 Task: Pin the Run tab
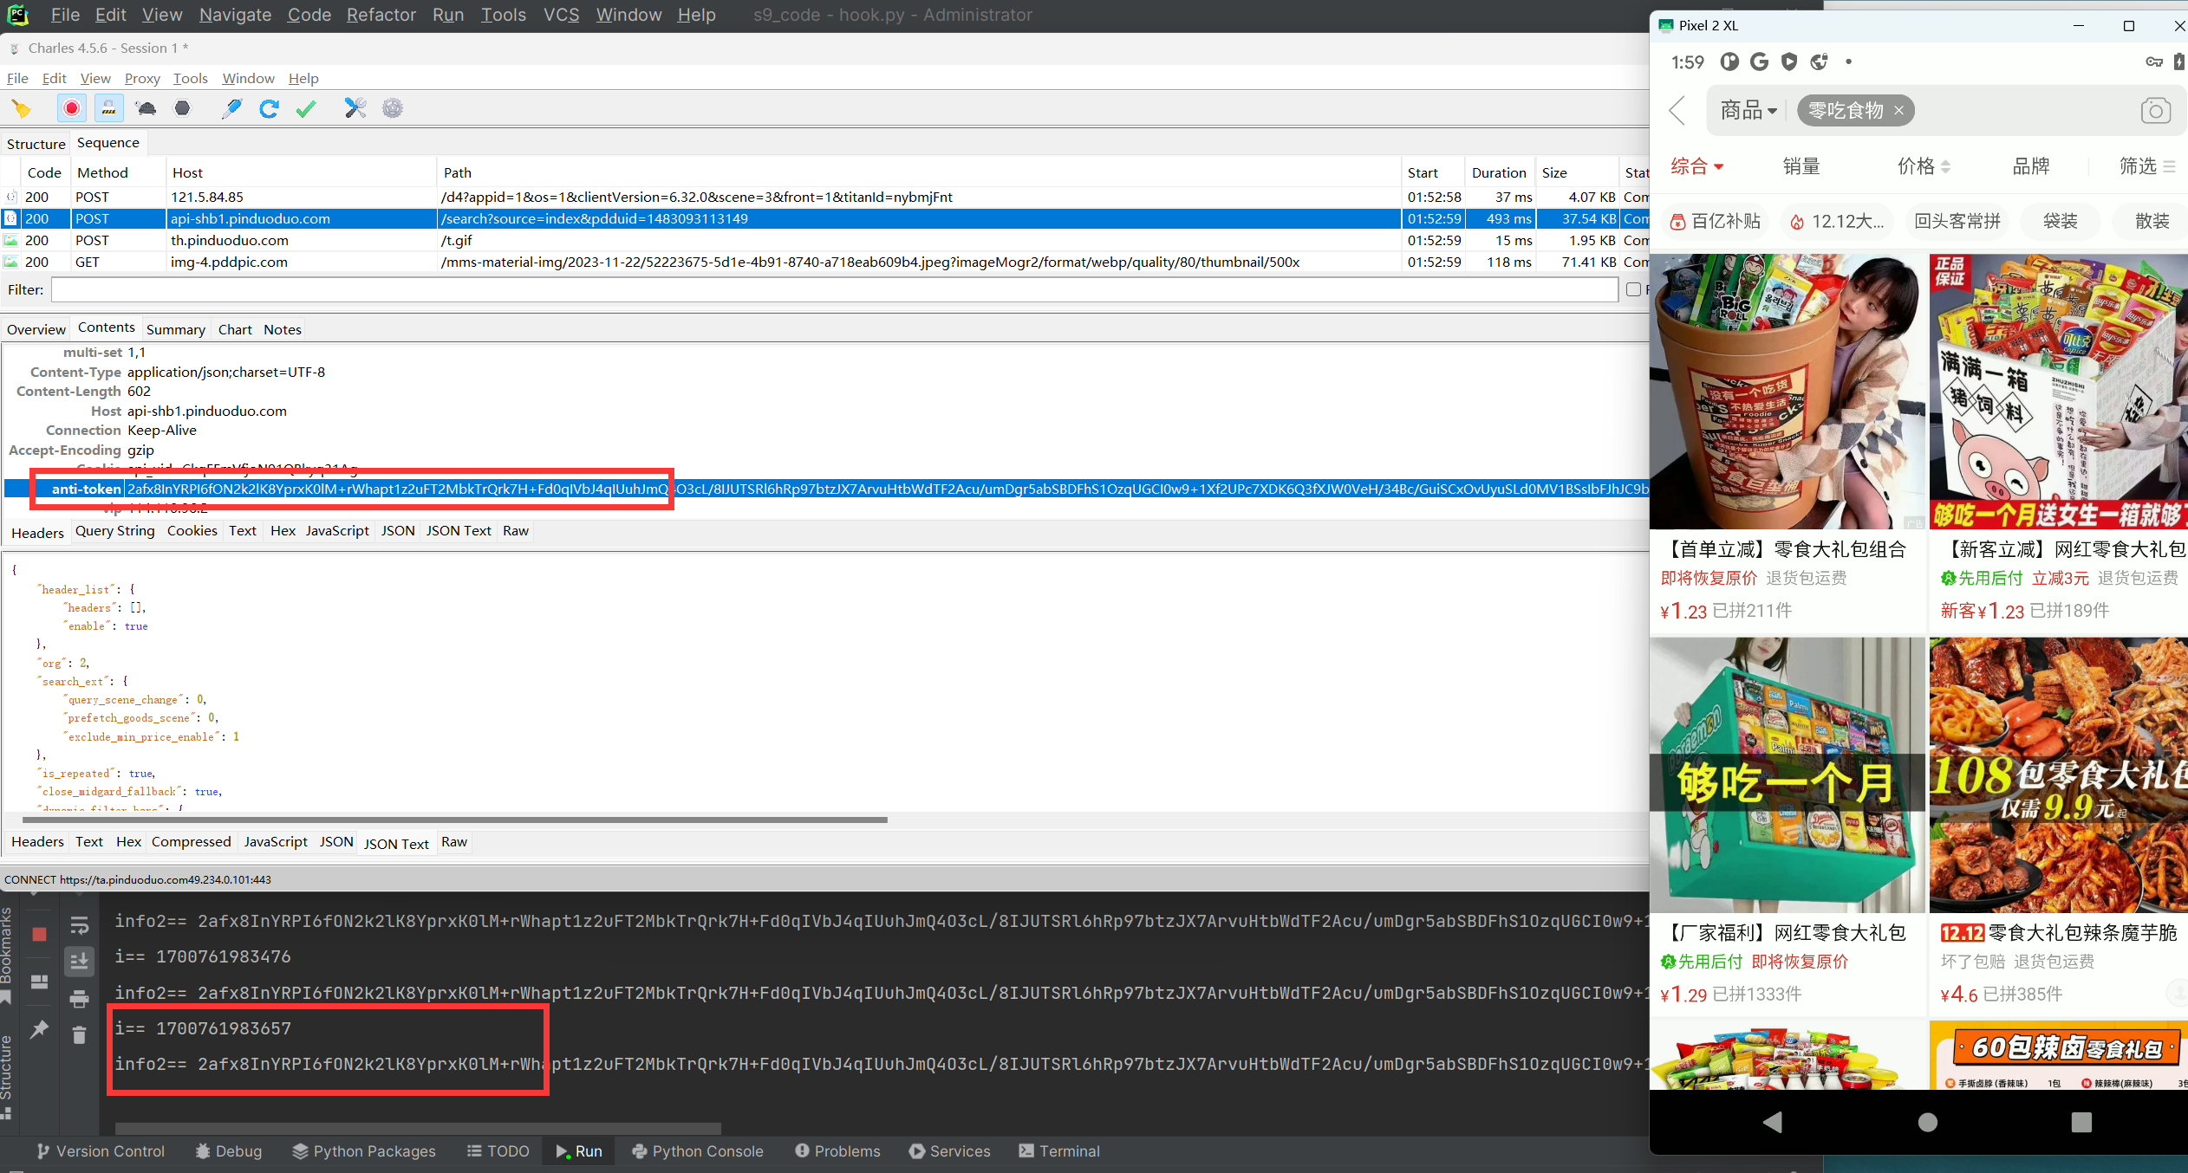tap(39, 1030)
